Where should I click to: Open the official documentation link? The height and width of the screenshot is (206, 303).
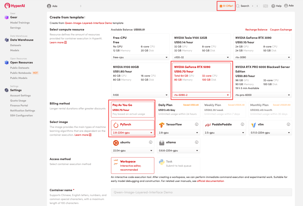[x=210, y=181]
